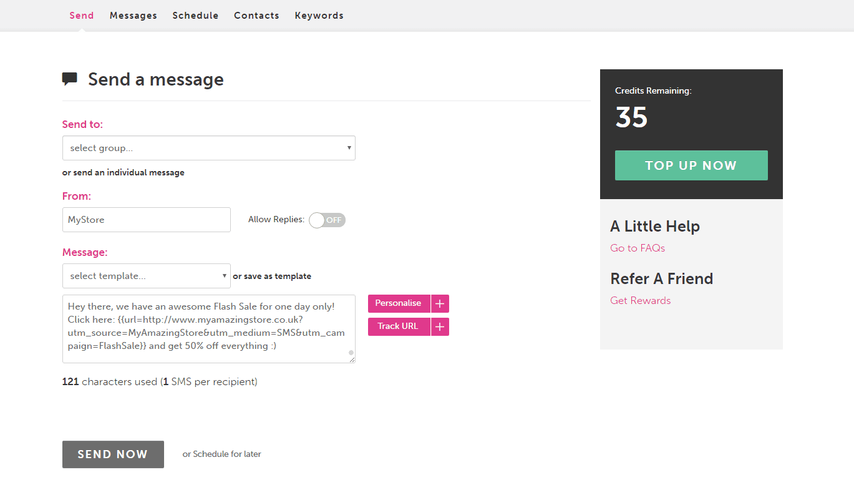This screenshot has width=854, height=485.
Task: Switch to the Schedule tab
Action: tap(195, 16)
